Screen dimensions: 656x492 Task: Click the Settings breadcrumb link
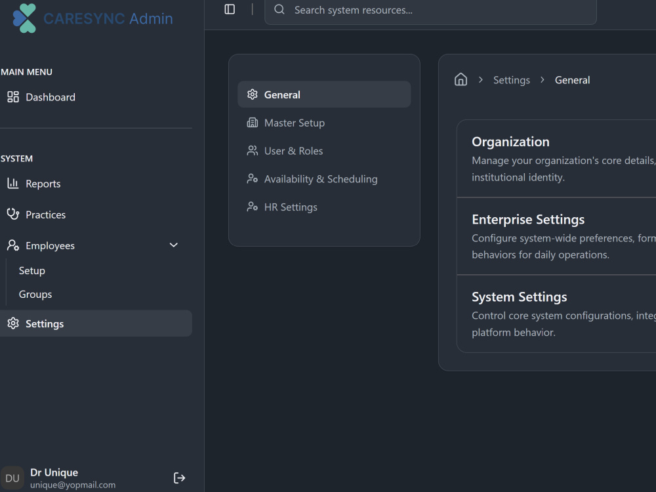tap(511, 80)
